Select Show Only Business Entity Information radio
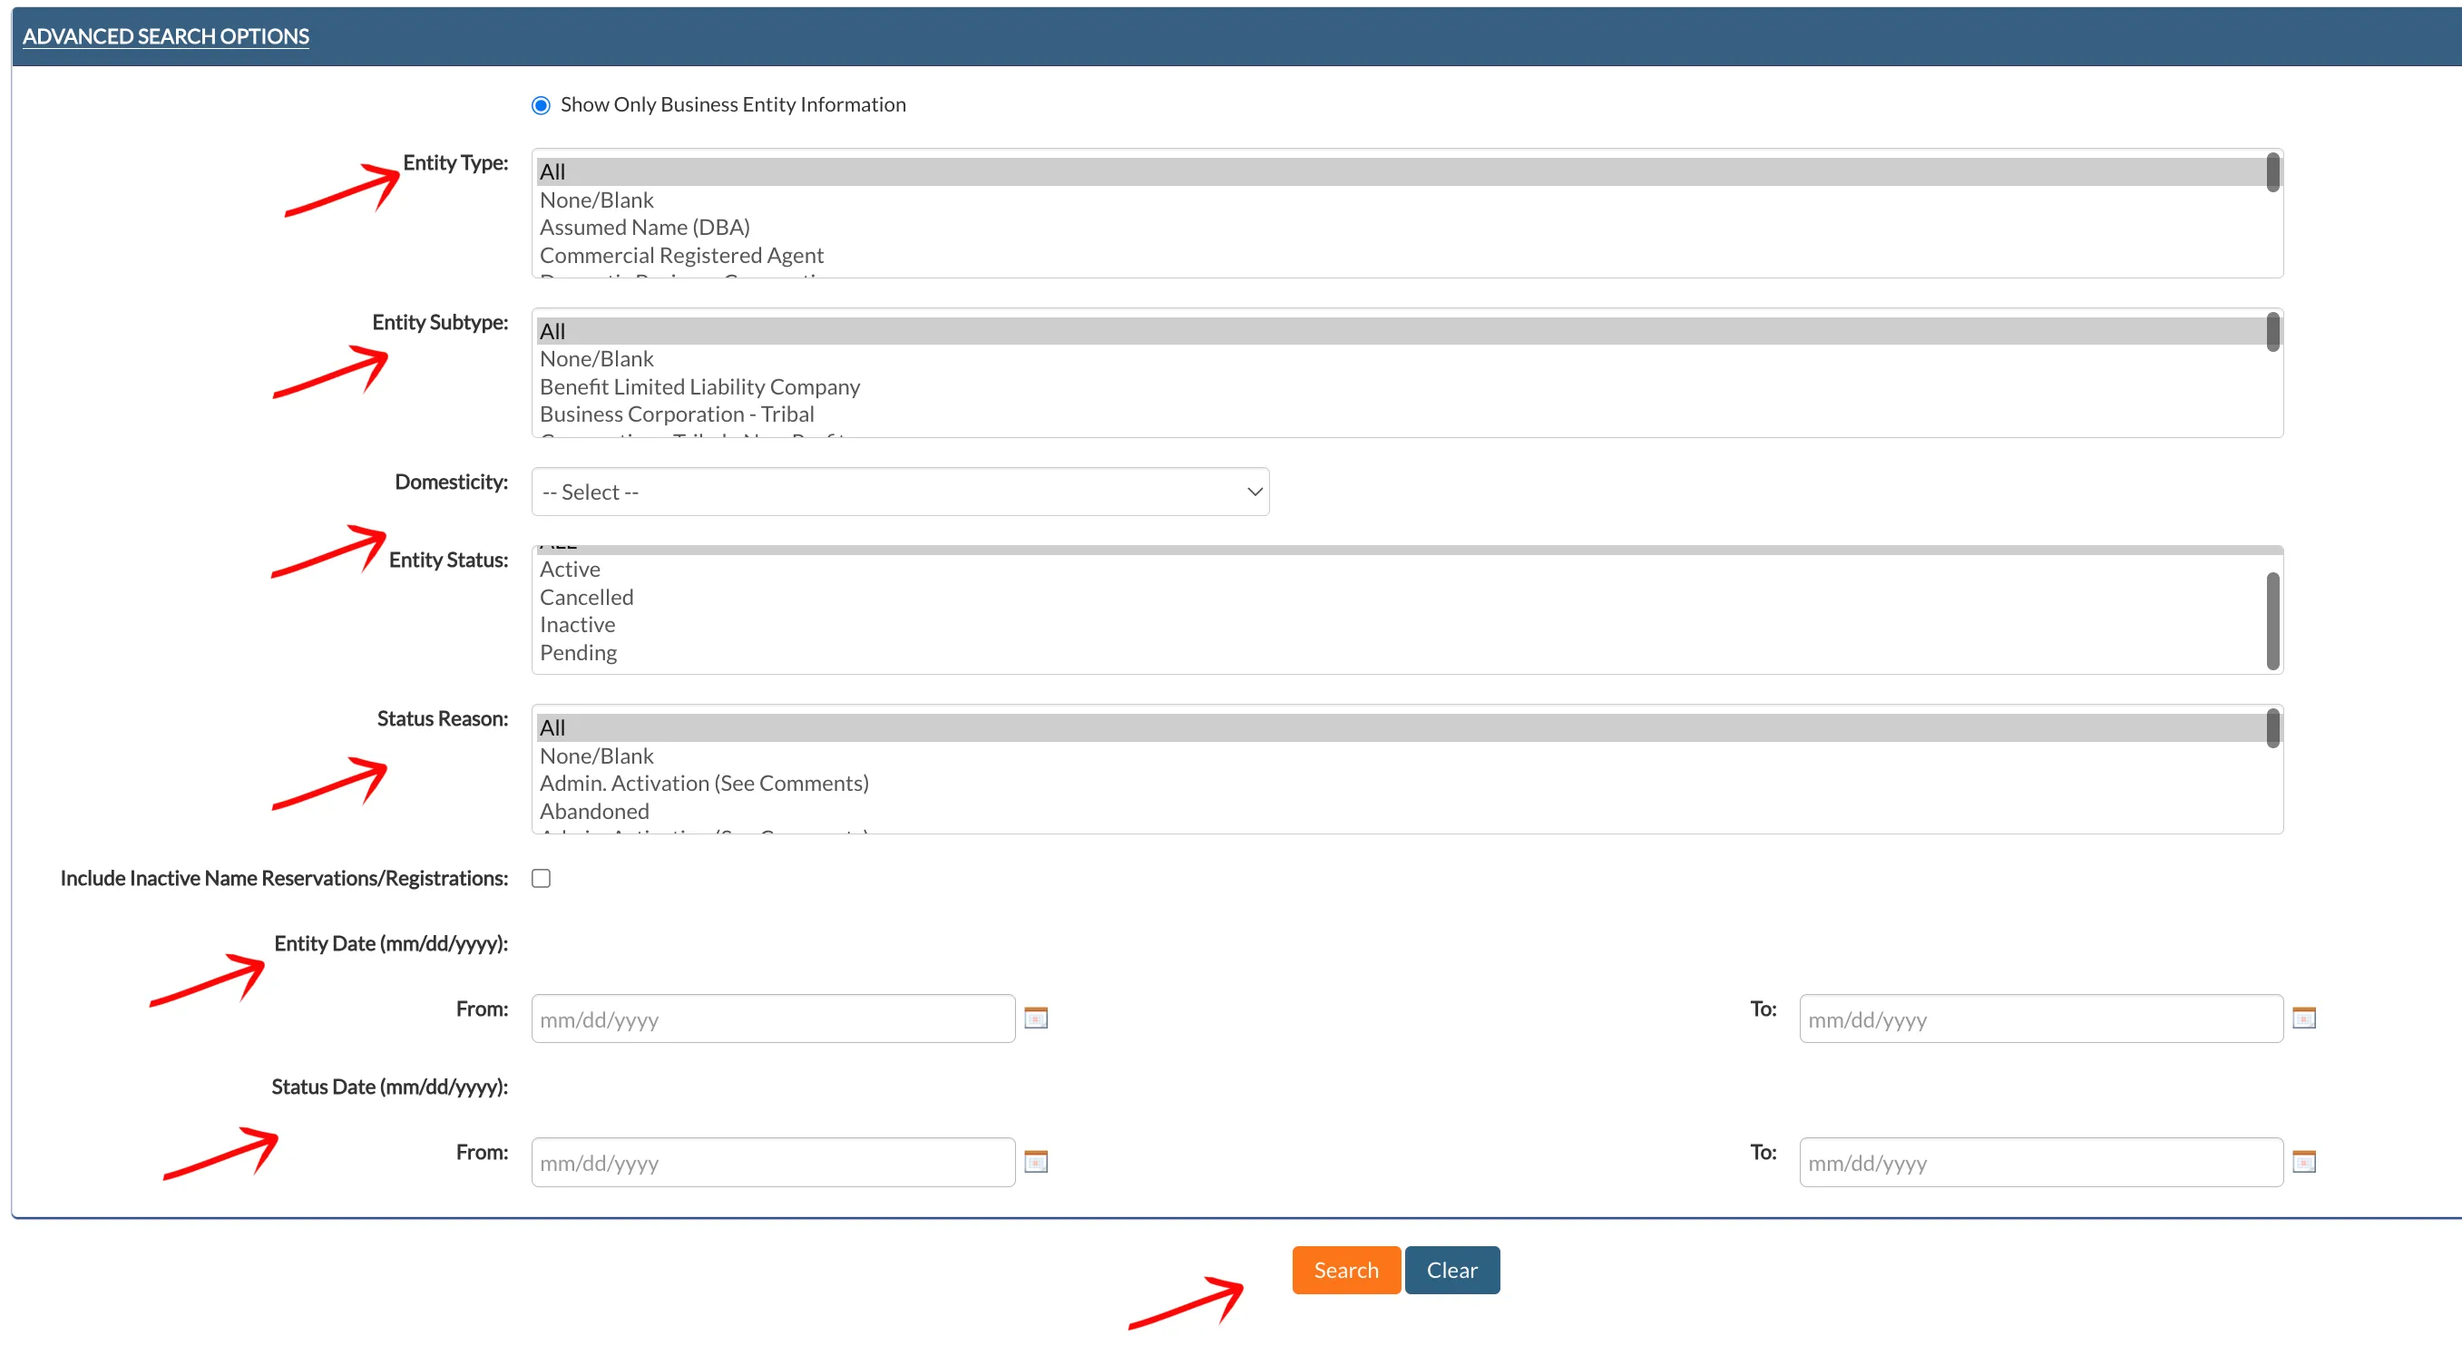The width and height of the screenshot is (2462, 1355). 541,105
